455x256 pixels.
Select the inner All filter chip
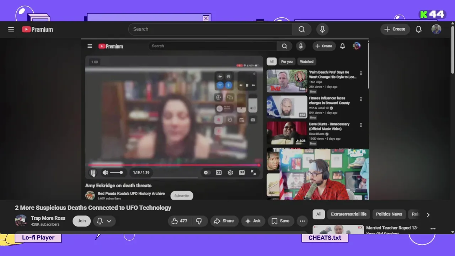tap(272, 62)
